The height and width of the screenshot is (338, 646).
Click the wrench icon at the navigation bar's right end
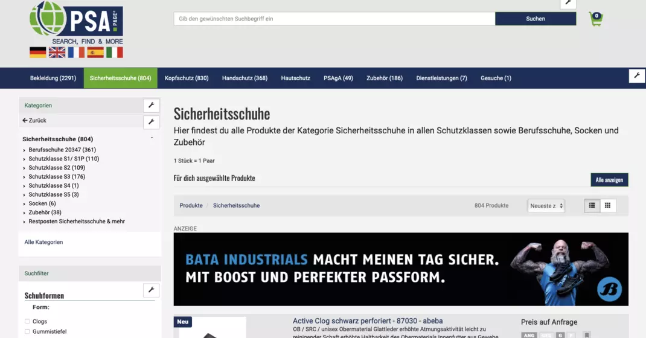(x=636, y=76)
